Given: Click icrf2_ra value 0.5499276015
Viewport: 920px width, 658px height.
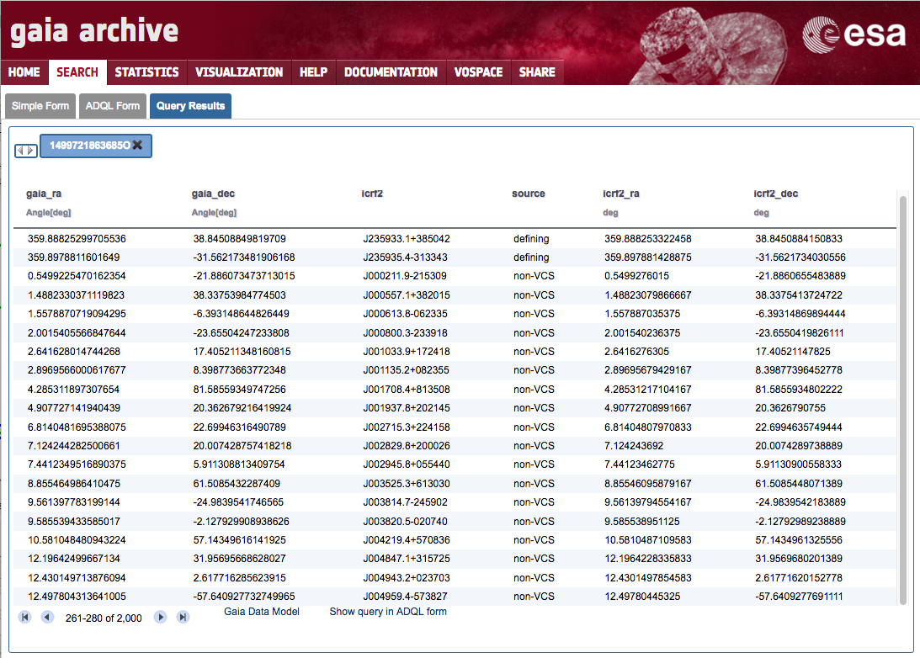Looking at the screenshot, I should pyautogui.click(x=636, y=276).
